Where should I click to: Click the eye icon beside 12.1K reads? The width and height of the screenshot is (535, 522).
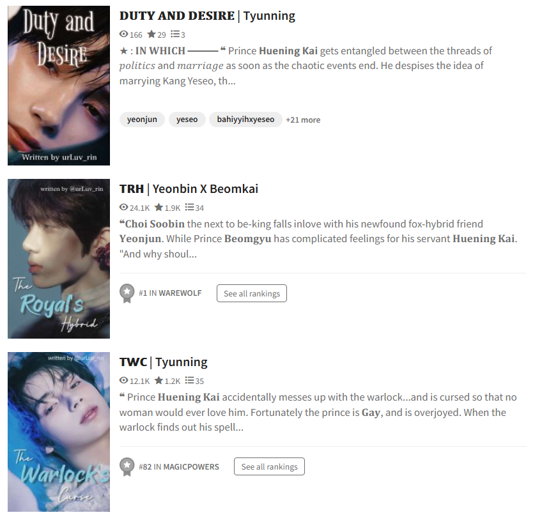[x=123, y=381]
